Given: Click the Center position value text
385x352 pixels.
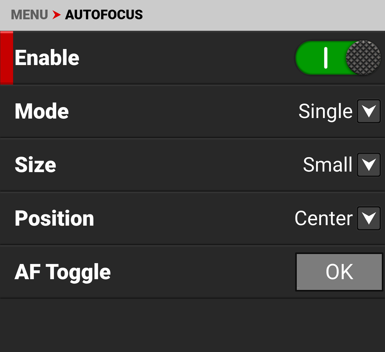Looking at the screenshot, I should (324, 218).
